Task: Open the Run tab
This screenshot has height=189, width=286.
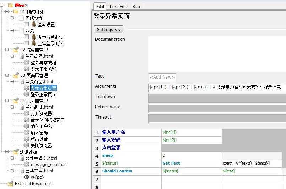Action: pos(136,7)
